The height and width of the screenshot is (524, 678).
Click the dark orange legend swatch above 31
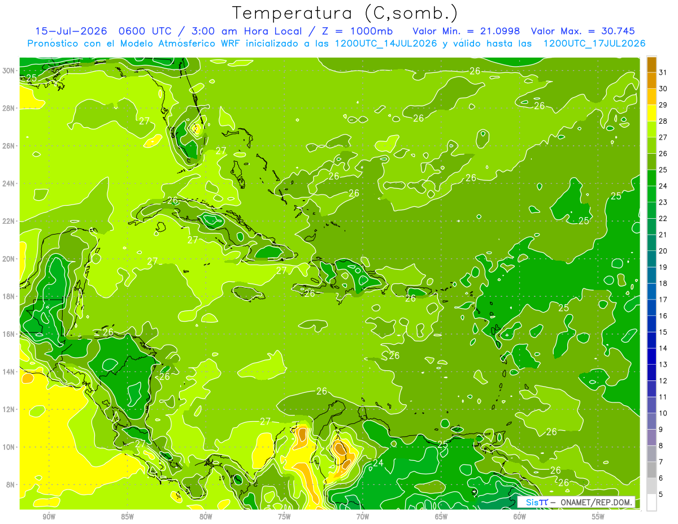click(x=651, y=64)
